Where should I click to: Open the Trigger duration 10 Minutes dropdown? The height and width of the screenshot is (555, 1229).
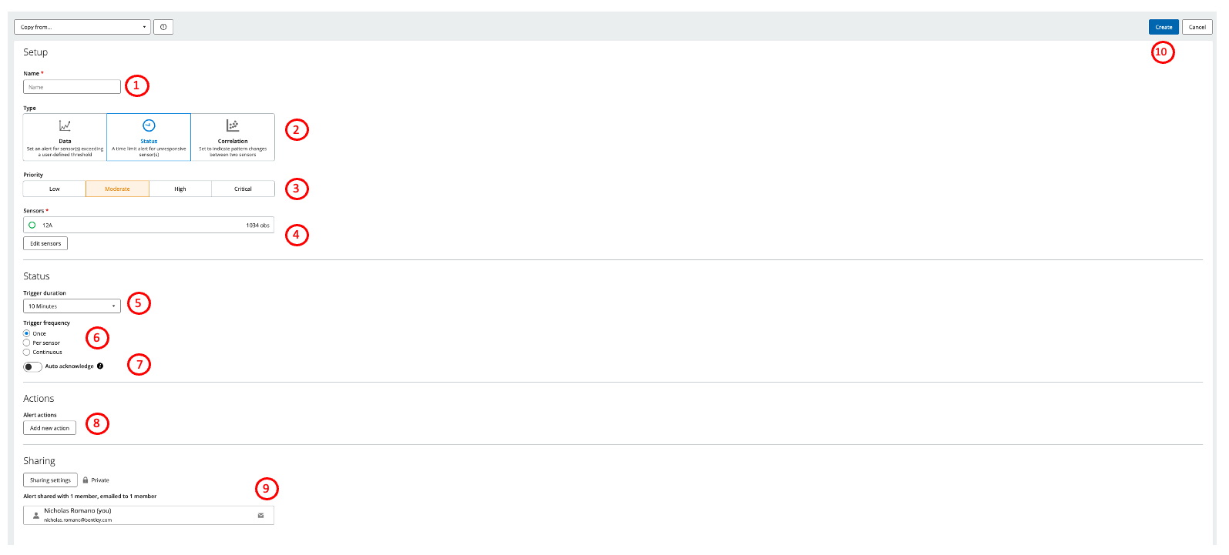coord(72,306)
